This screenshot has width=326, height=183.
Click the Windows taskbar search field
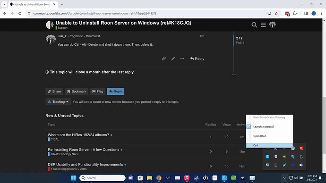tap(103, 178)
